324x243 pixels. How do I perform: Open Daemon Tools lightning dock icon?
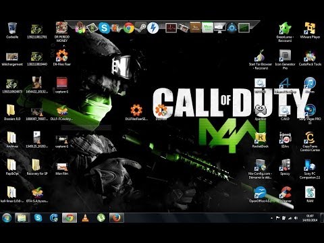153,28
